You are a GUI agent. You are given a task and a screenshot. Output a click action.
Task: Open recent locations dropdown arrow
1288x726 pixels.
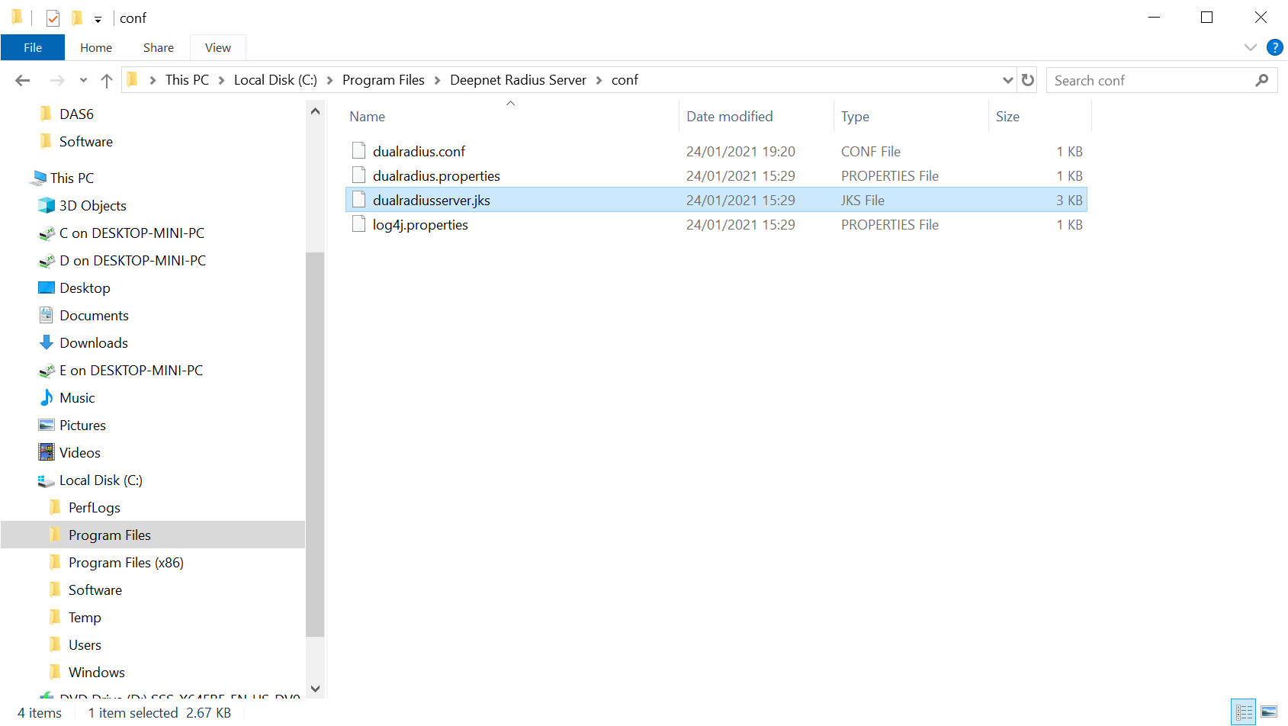(83, 80)
